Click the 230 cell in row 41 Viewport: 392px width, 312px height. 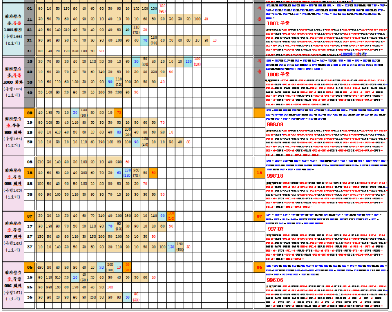[x=75, y=51]
